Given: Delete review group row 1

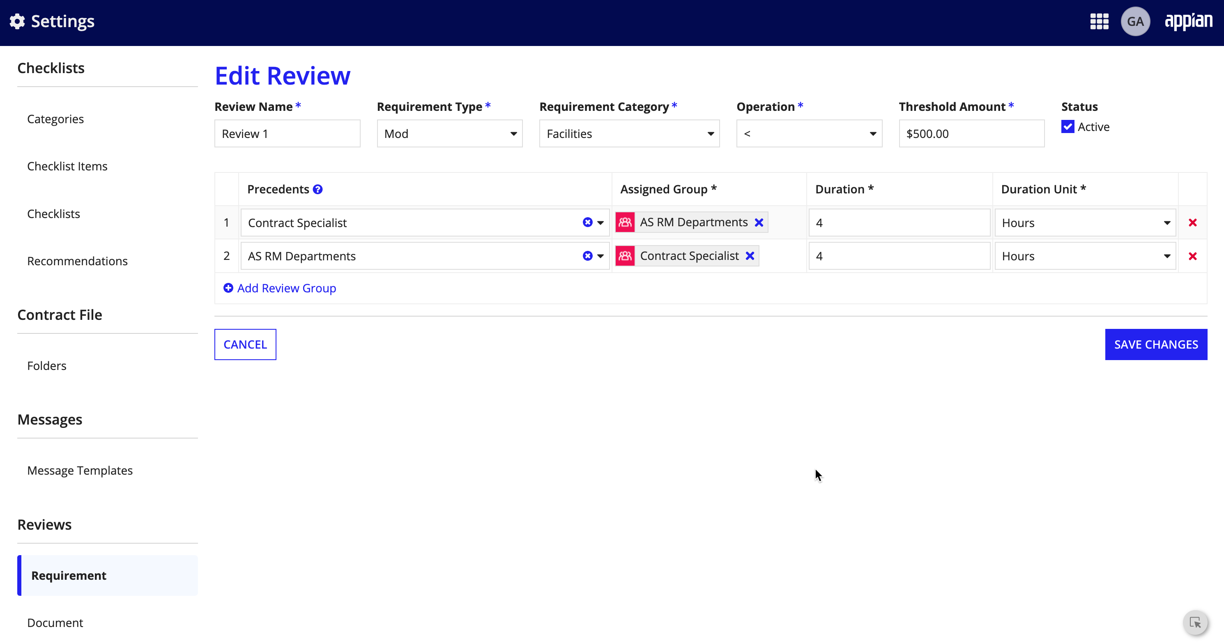Looking at the screenshot, I should (1193, 222).
